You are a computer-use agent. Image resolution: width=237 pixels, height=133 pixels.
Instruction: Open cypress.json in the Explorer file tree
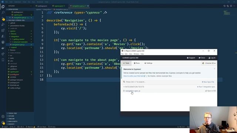point(14,72)
